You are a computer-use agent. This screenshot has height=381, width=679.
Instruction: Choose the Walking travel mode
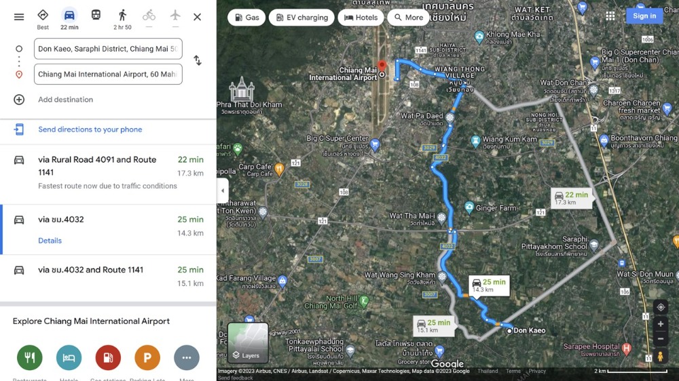tap(122, 19)
